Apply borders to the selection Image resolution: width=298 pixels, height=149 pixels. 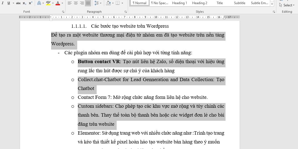tap(118, 3)
